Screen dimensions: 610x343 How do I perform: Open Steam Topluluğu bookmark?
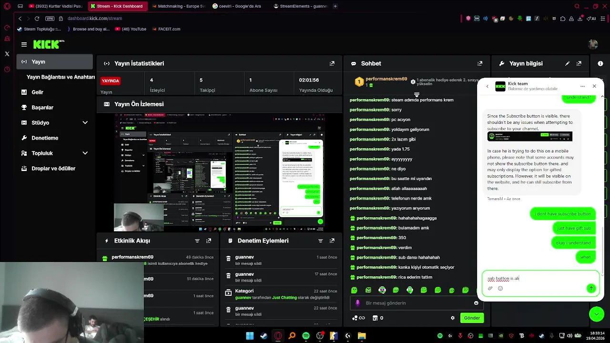[x=39, y=29]
